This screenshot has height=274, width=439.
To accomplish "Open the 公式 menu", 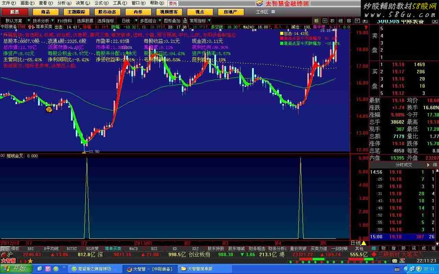I will 102,3.
